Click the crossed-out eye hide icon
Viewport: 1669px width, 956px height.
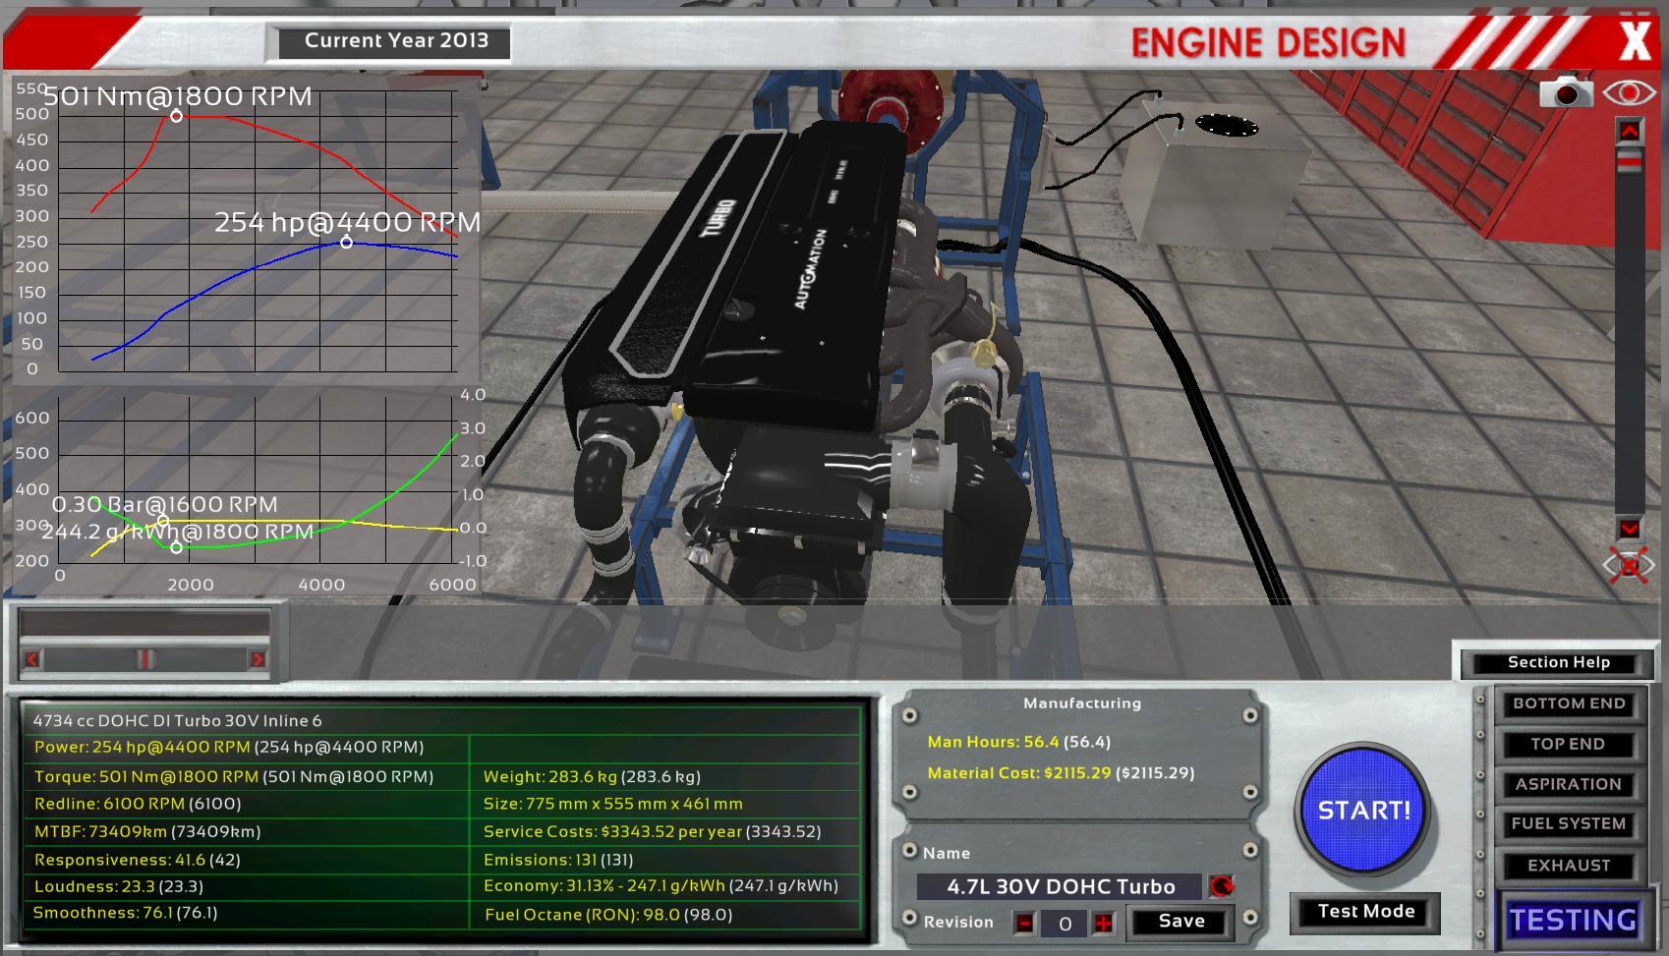(x=1629, y=565)
